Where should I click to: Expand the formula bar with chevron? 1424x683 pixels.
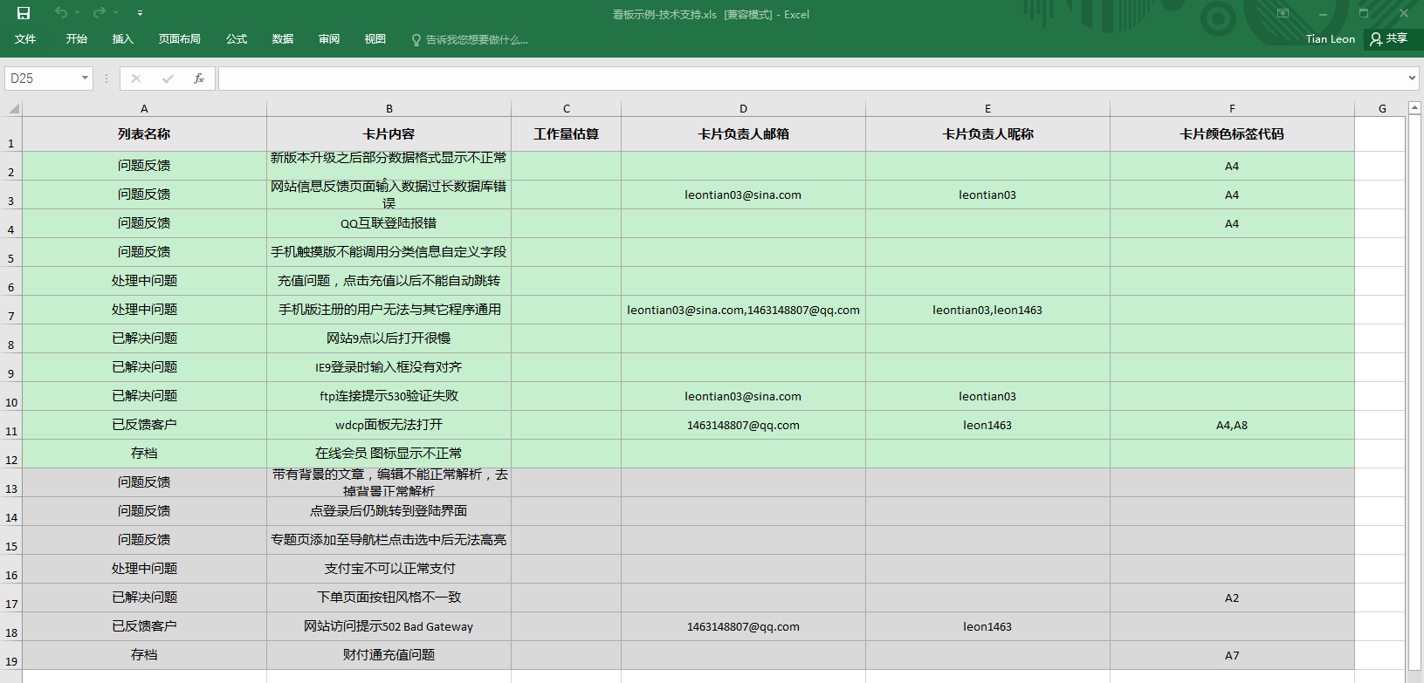(1412, 79)
